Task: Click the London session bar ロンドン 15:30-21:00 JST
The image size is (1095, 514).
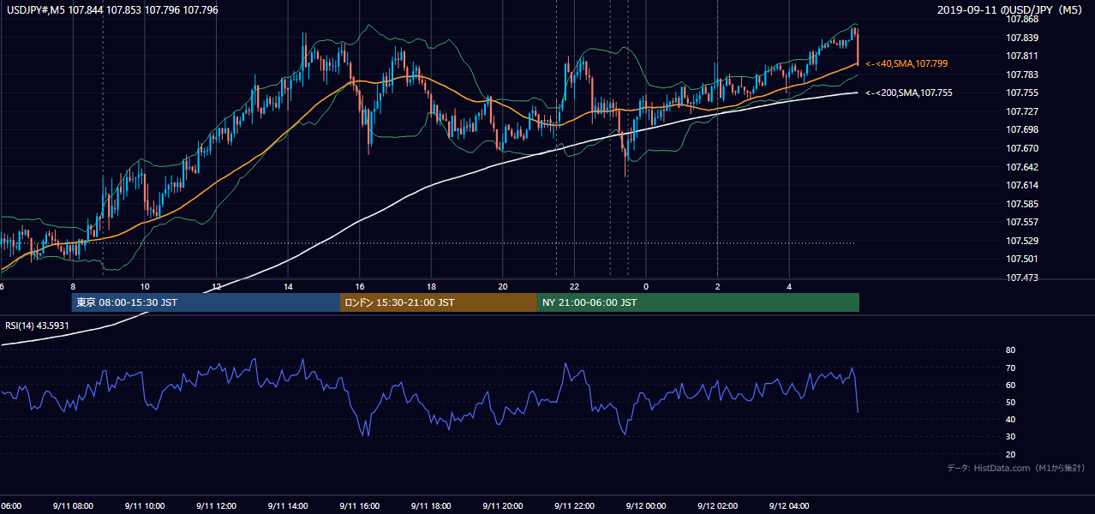Action: click(438, 302)
